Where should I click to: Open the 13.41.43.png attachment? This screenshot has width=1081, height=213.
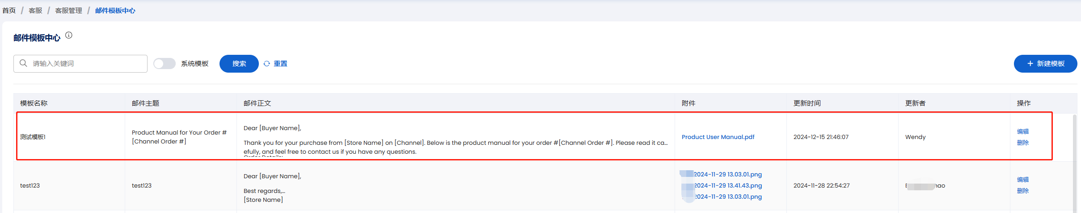pos(728,185)
